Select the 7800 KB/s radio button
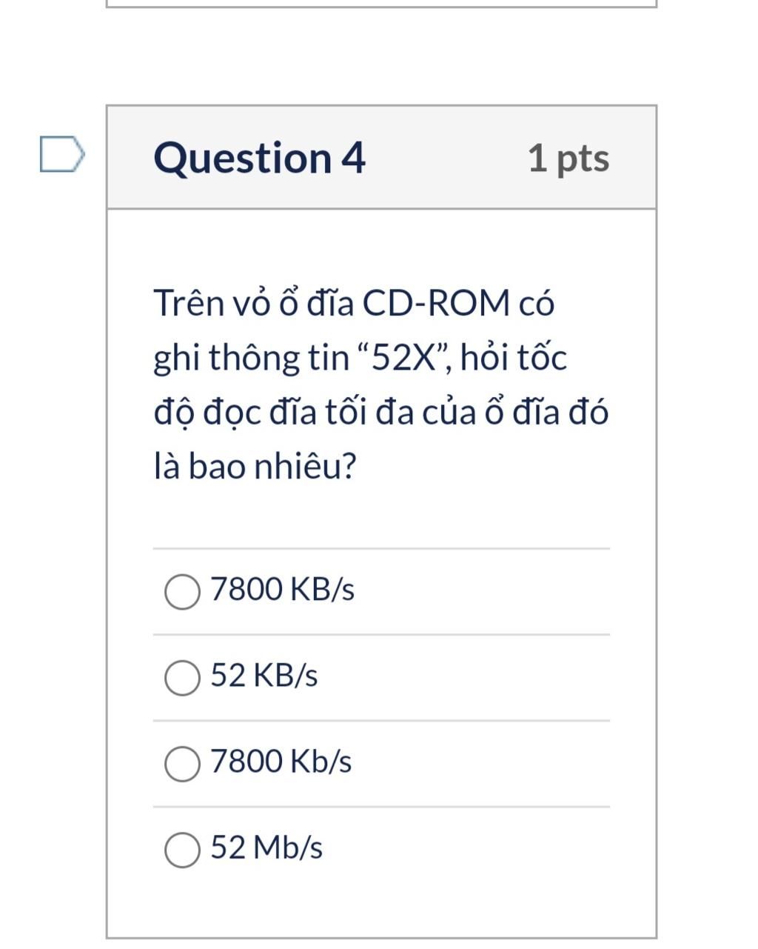The image size is (758, 949). coord(182,592)
